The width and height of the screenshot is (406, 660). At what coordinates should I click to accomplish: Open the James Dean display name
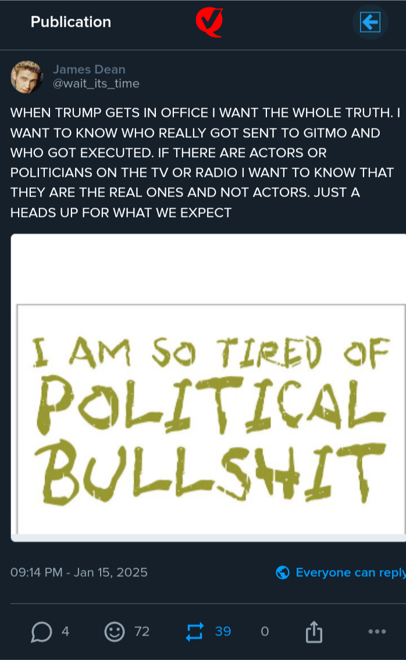click(x=89, y=69)
